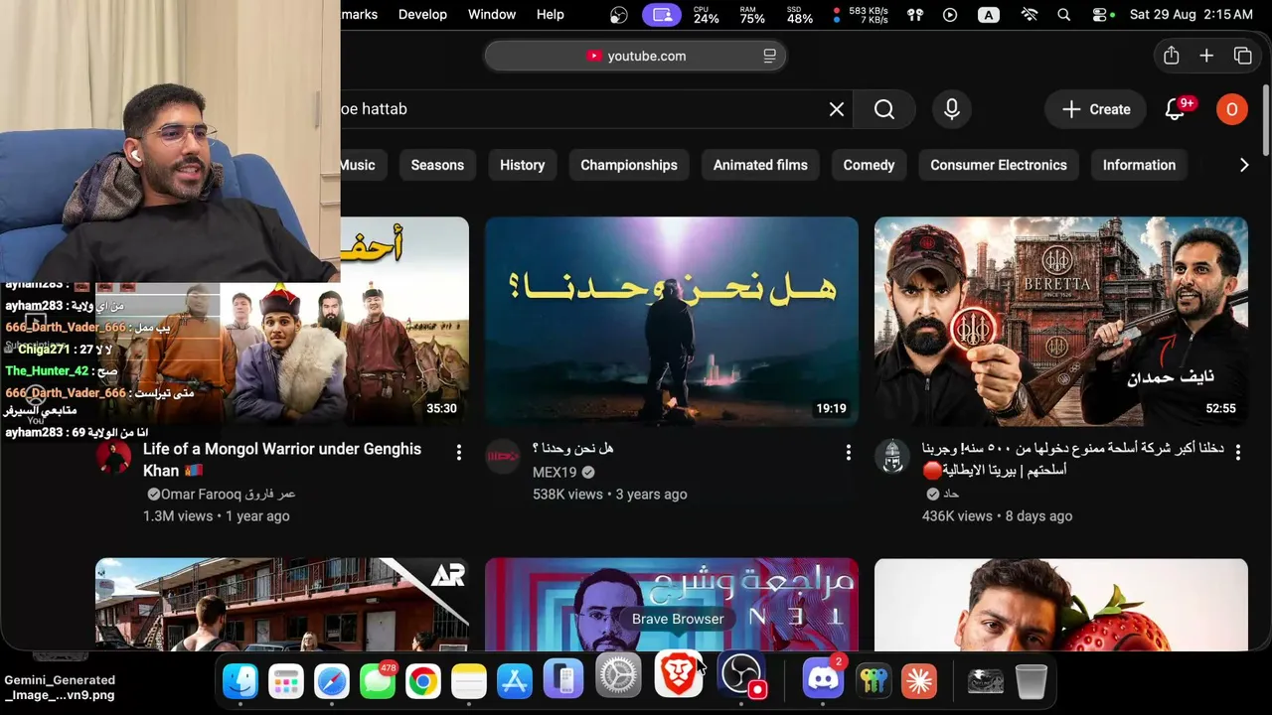Open the reader icon in the address bar

pos(769,56)
